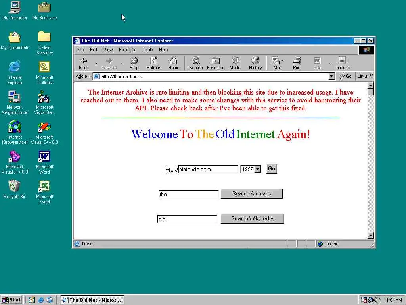
Task: Focus the nintendo.com URL input field
Action: click(x=208, y=169)
